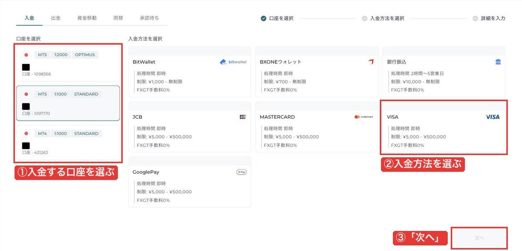Click the VISA logo
Screen dimensions: 522x251
click(x=492, y=117)
